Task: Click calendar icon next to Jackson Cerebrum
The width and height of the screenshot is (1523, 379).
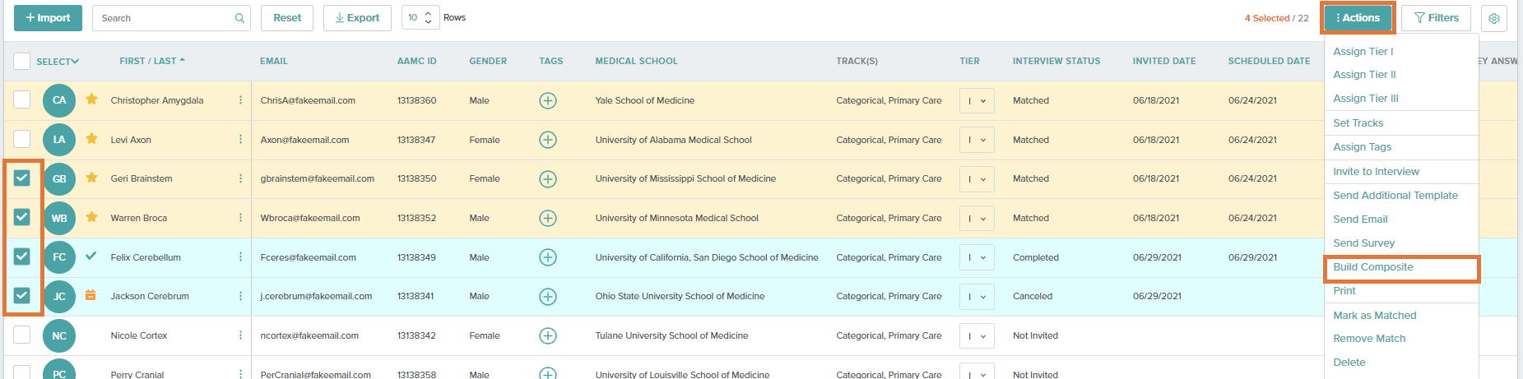Action: click(91, 295)
